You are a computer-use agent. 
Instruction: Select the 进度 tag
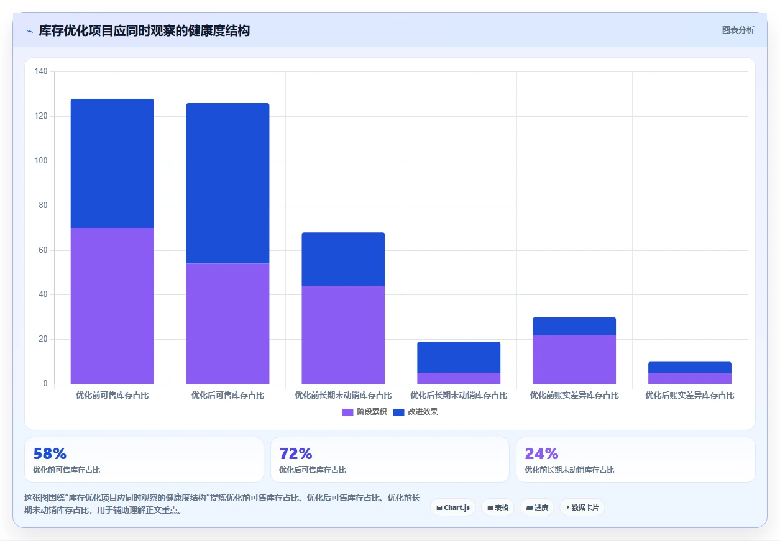tap(537, 507)
